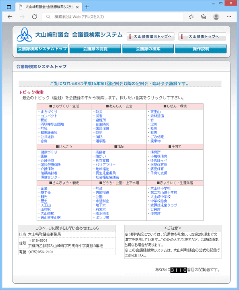The image size is (239, 290).
Task: Open a new tab with plus
Action: [87, 7]
